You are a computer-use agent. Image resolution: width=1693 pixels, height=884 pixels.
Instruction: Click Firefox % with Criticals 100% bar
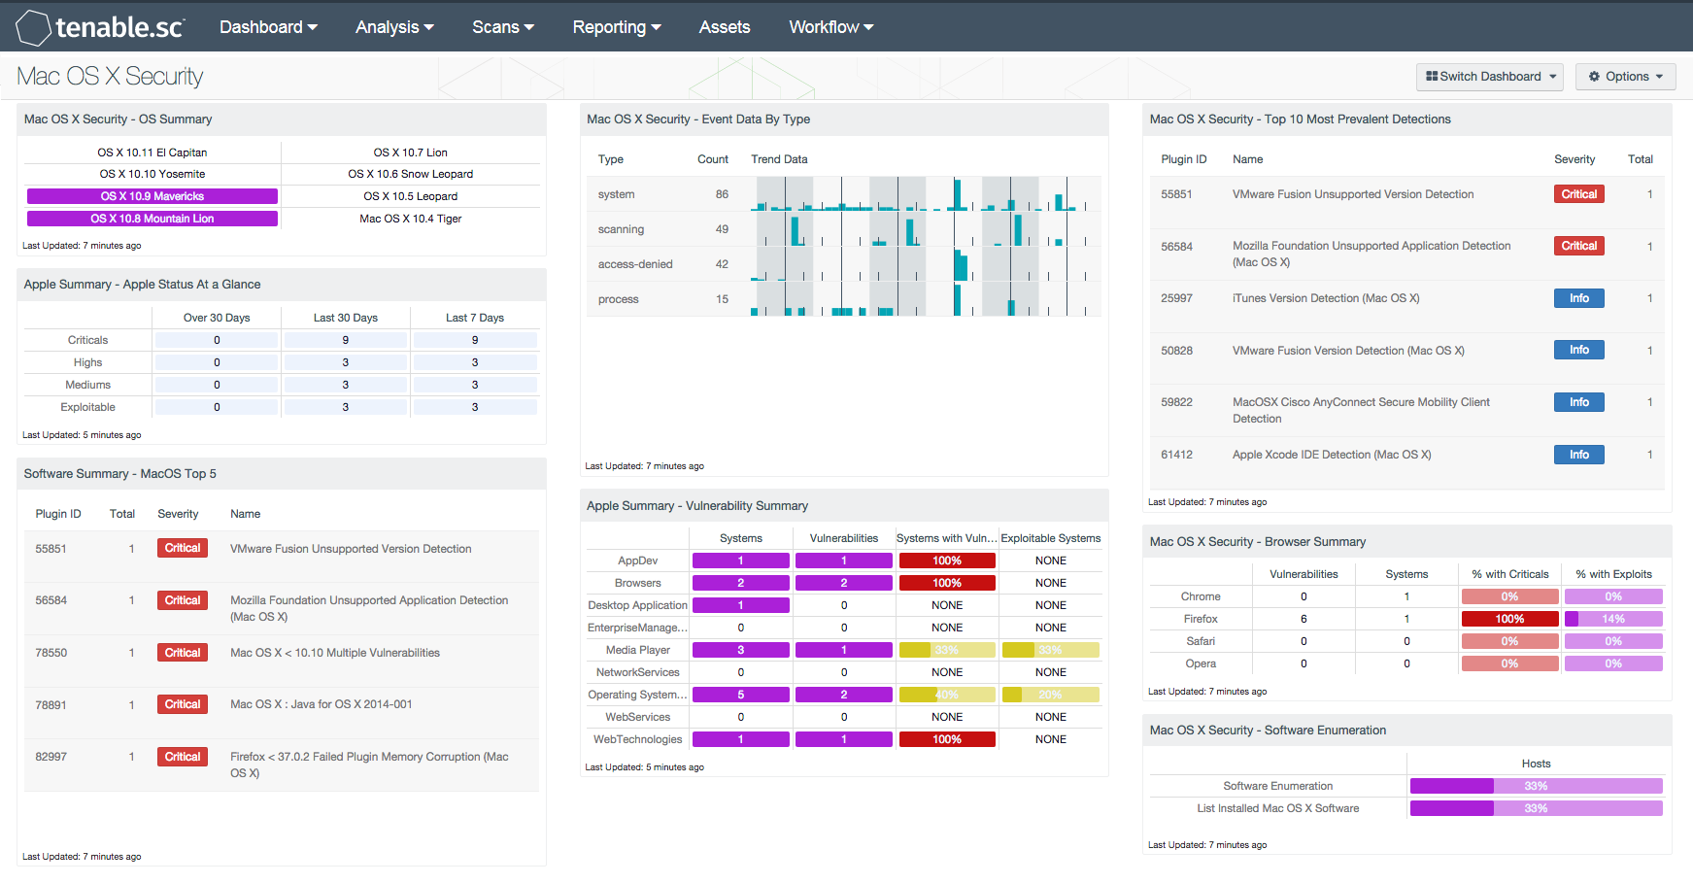(x=1510, y=619)
